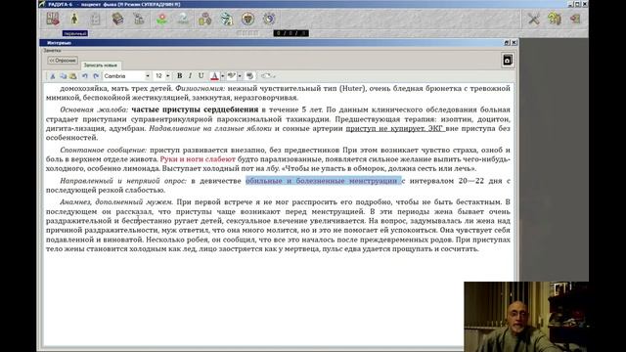This screenshot has height=352, width=626.
Task: Click the font size field showing 12
Action: pos(159,76)
